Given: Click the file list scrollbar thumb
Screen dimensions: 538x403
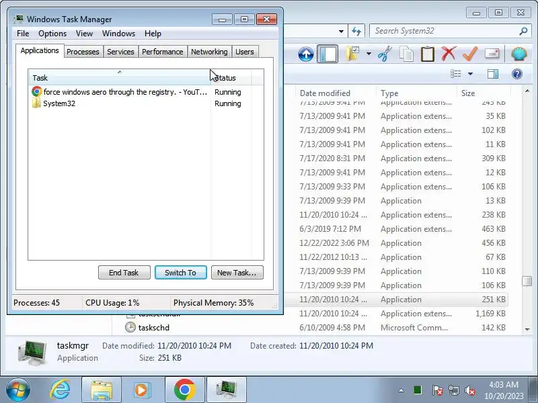Looking at the screenshot, I should point(527,281).
